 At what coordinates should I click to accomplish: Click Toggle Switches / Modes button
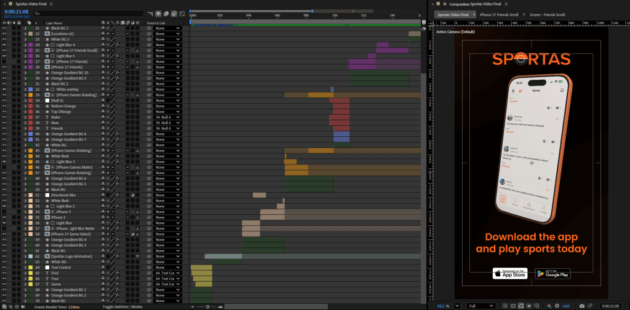pyautogui.click(x=122, y=306)
